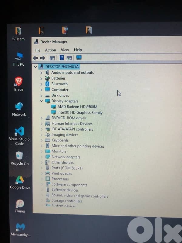Select the iTunes desktop shortcut
182x243 pixels.
click(20, 206)
